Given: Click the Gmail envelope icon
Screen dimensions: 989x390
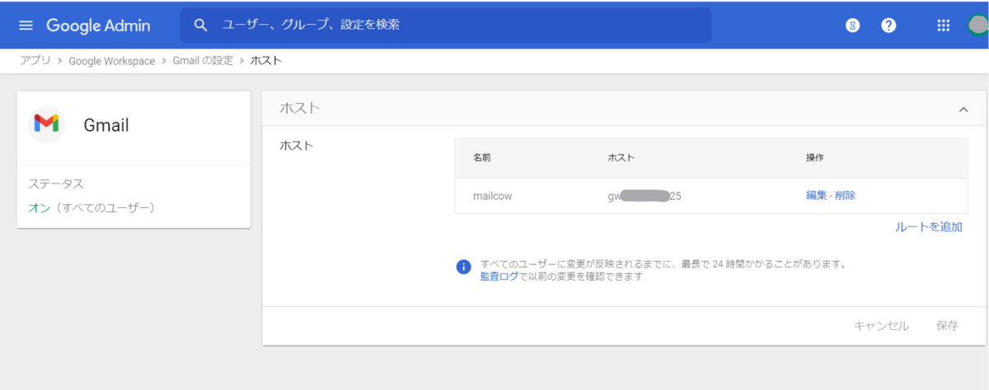Looking at the screenshot, I should (46, 124).
